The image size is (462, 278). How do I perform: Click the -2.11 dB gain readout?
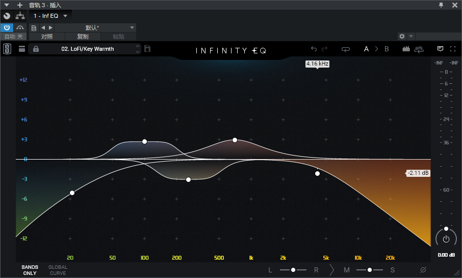[x=418, y=173]
